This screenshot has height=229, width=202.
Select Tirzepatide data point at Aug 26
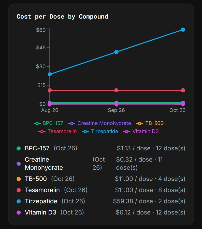coord(50,74)
